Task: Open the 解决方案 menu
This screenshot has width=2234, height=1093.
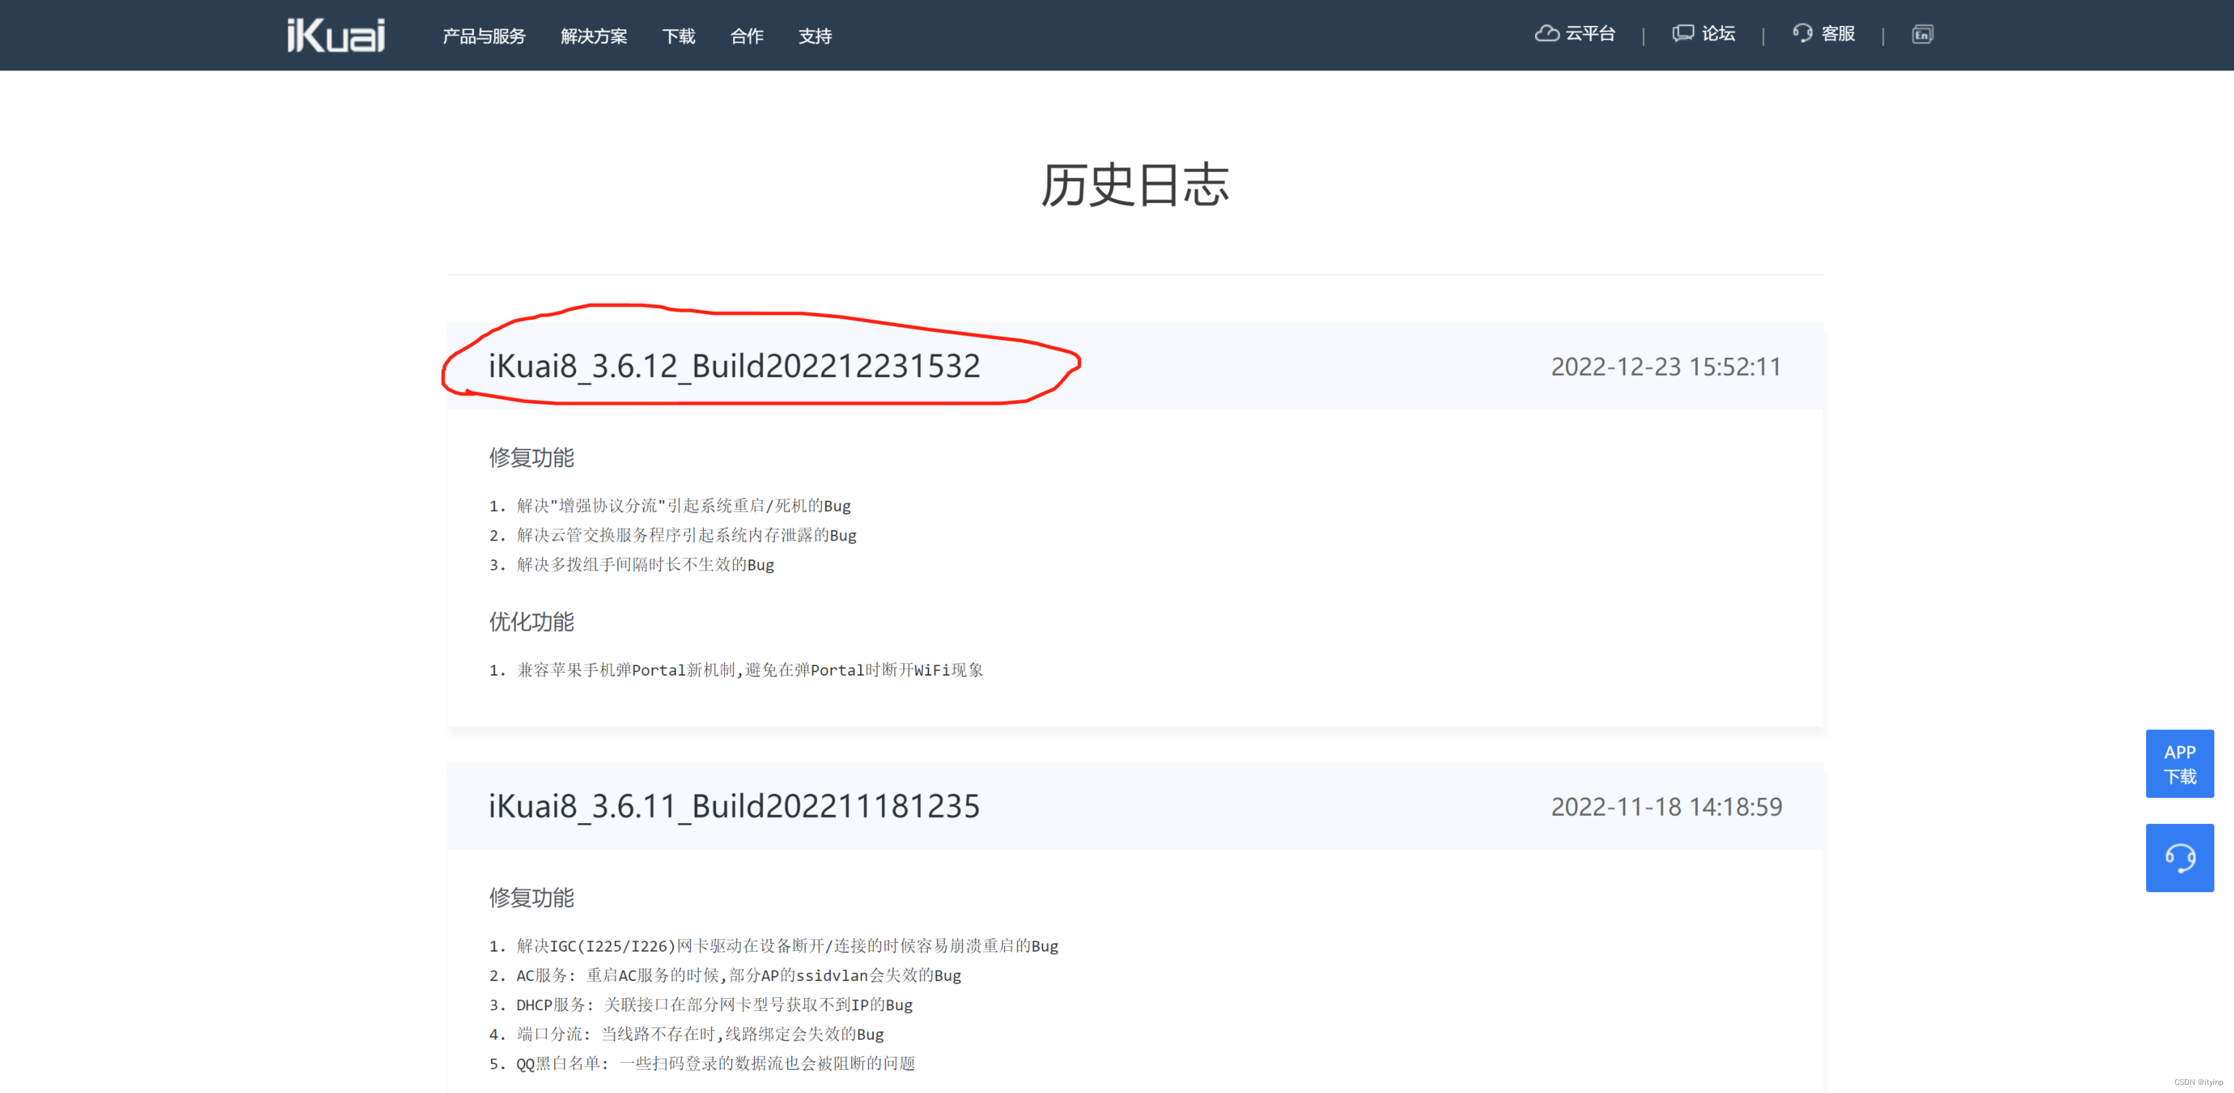Action: point(594,36)
